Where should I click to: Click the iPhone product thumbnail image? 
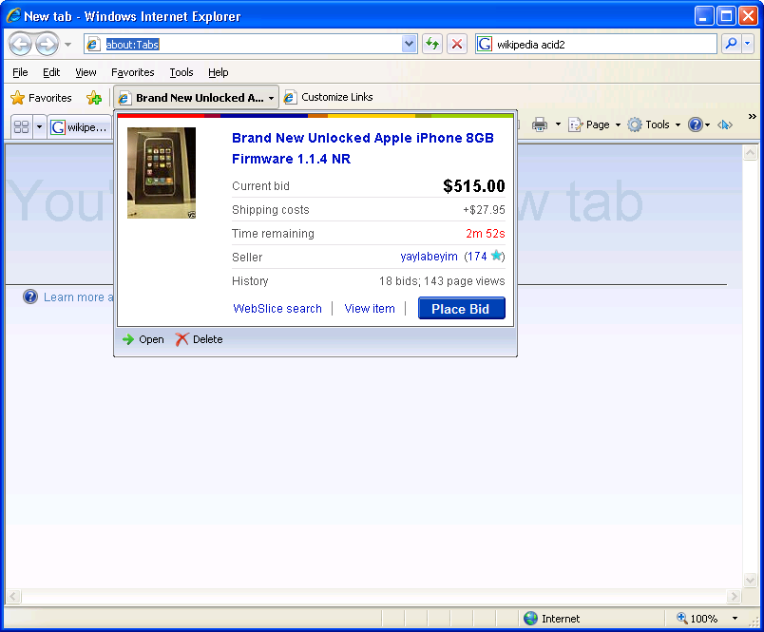[162, 173]
